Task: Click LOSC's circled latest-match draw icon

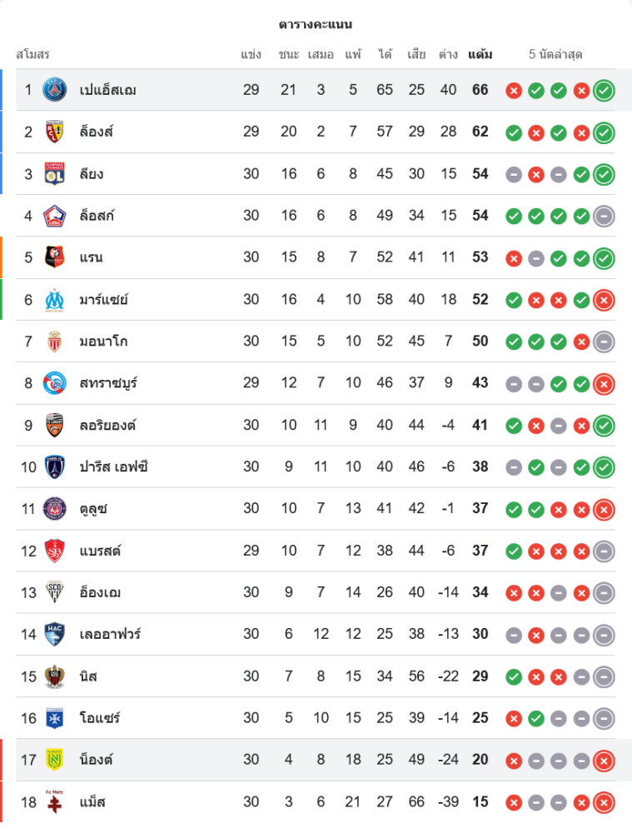Action: pos(604,216)
